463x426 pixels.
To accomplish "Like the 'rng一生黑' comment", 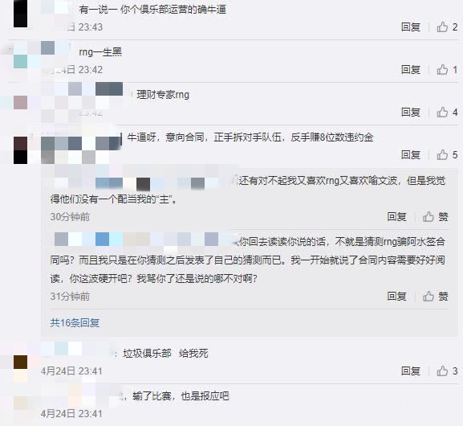I will click(447, 69).
